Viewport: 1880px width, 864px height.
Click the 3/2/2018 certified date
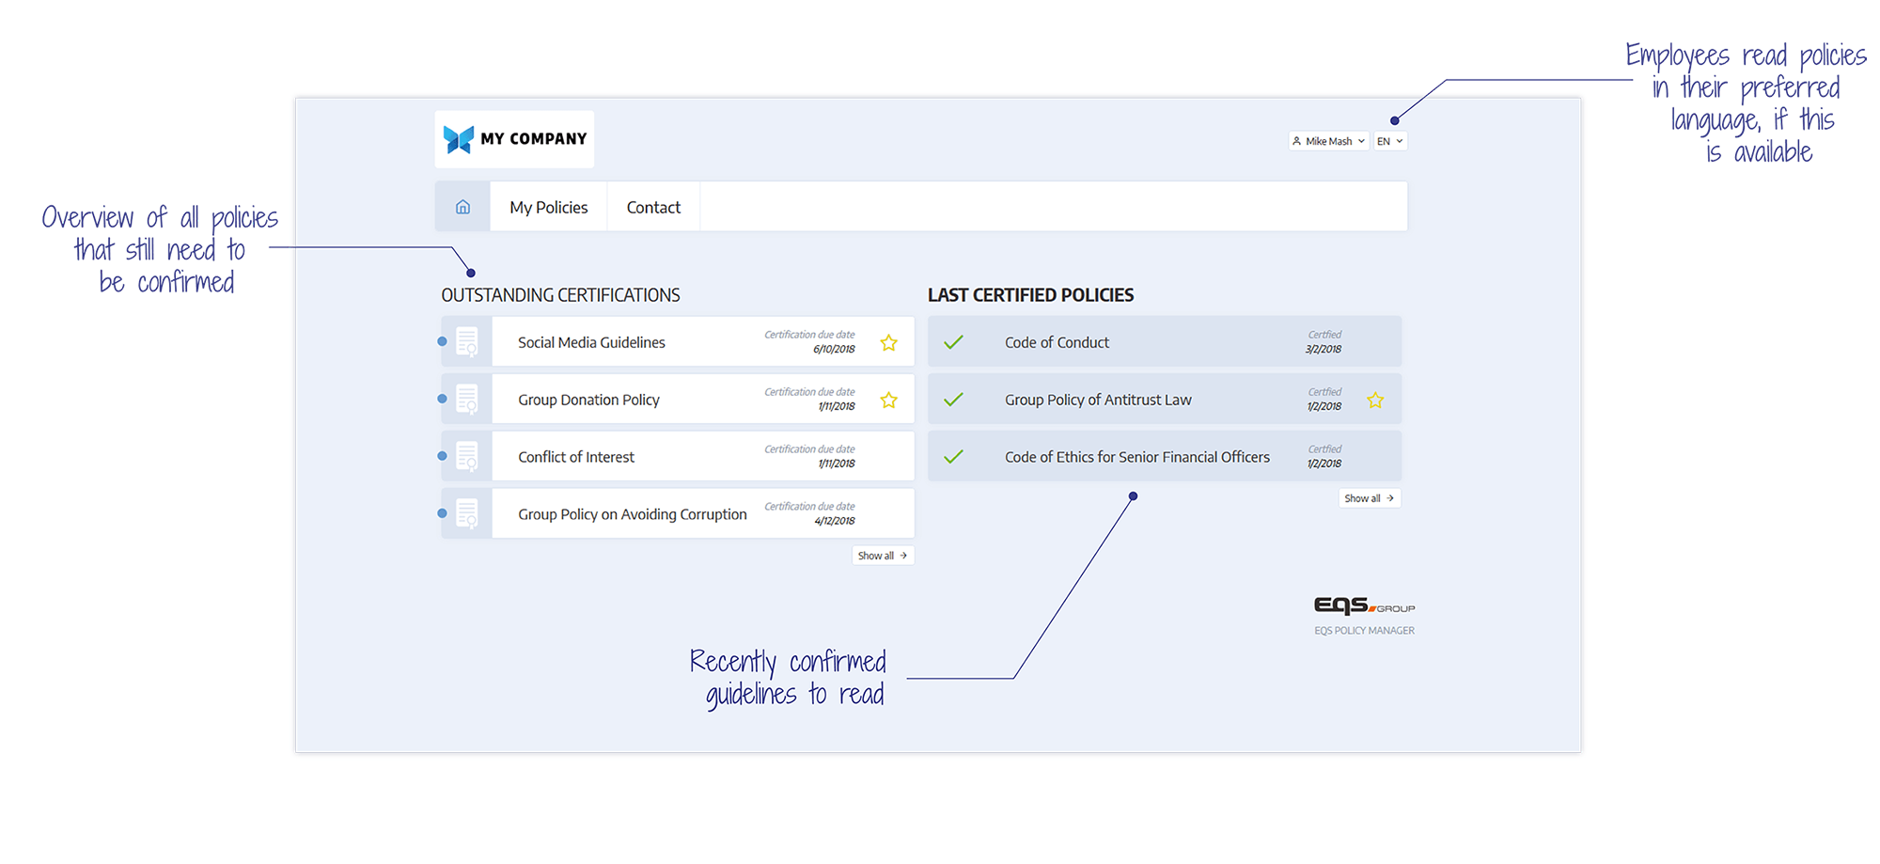tap(1324, 350)
